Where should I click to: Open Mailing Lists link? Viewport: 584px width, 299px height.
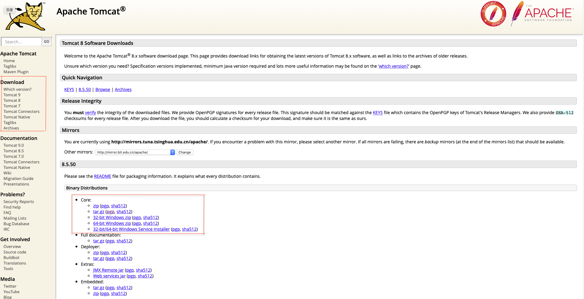click(15, 218)
